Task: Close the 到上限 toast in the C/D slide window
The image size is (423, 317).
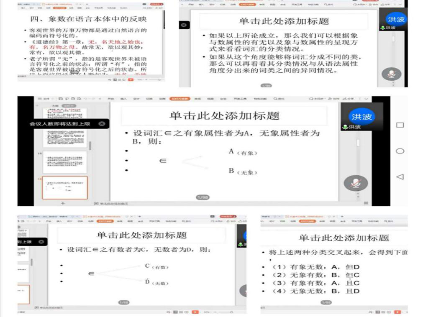Action: (x=41, y=242)
